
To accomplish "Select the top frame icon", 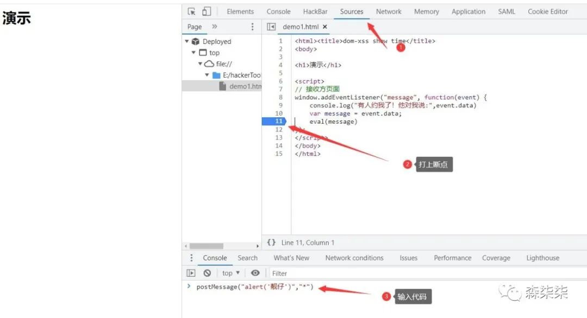I will pos(203,52).
